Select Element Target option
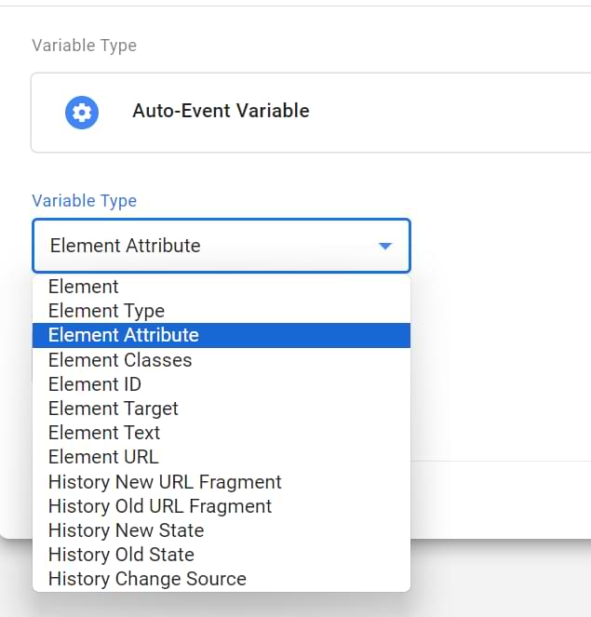The height and width of the screenshot is (617, 591). coord(114,408)
